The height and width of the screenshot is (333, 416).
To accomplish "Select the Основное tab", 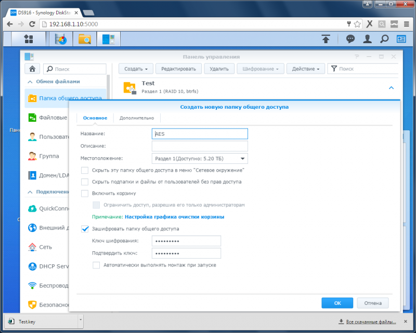I will 95,118.
